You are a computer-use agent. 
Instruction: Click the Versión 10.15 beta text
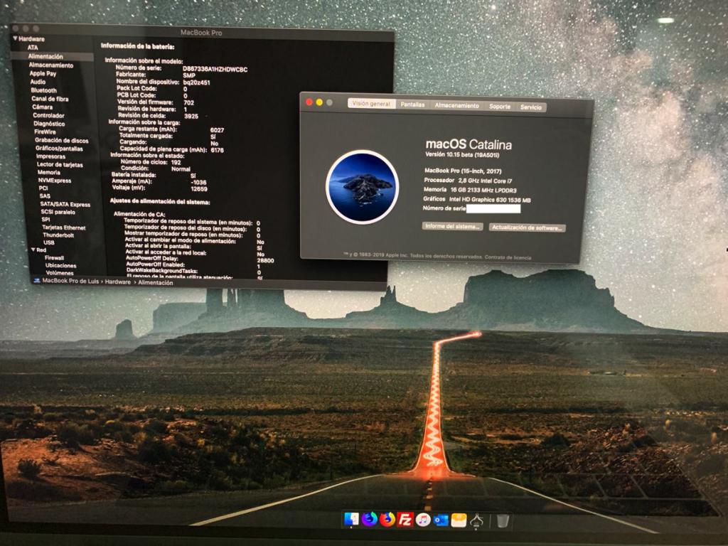tap(462, 154)
